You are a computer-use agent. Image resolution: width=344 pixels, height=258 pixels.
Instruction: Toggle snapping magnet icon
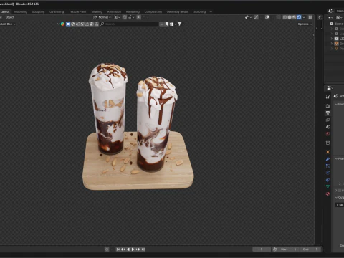tap(125, 17)
